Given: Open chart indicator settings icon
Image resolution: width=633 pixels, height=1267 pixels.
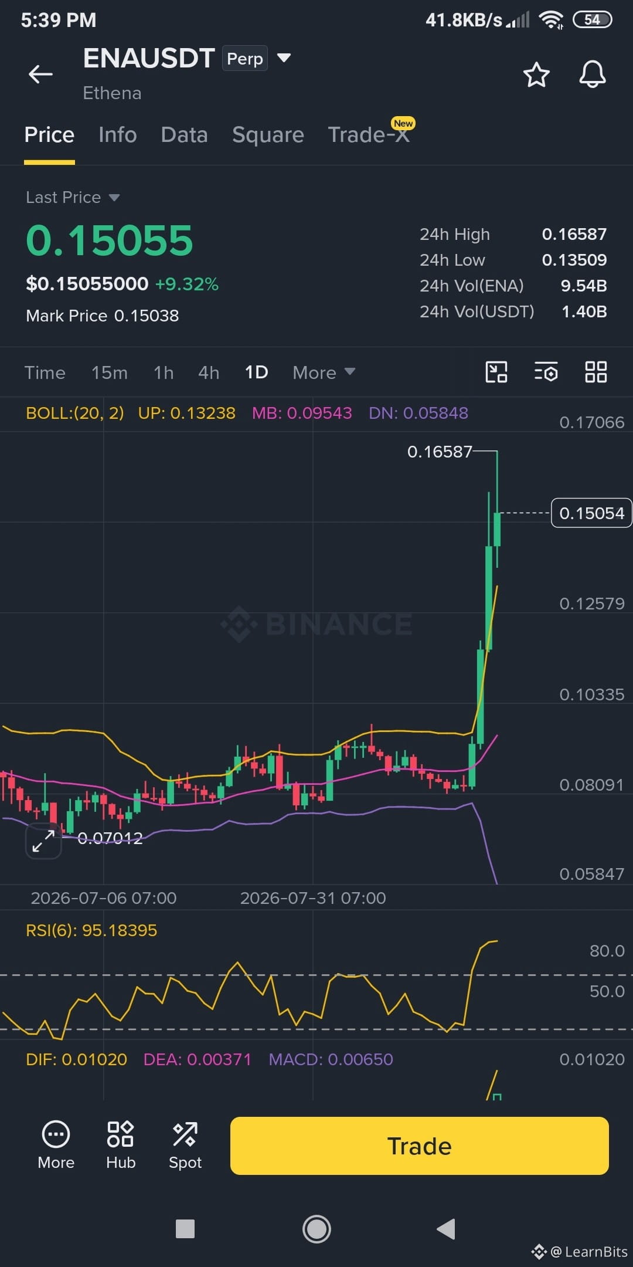Looking at the screenshot, I should [546, 372].
